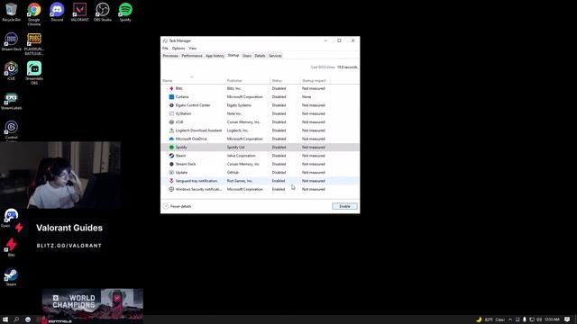Switch to the Details tab
This screenshot has height=324, width=577.
point(260,56)
